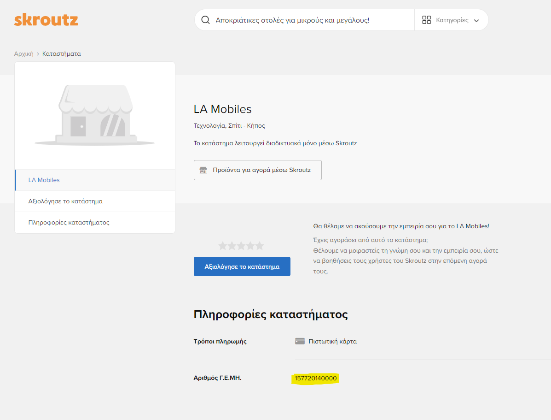This screenshot has height=420, width=551.
Task: Click the Τρόποι πληρωμής label
Action: tap(220, 342)
